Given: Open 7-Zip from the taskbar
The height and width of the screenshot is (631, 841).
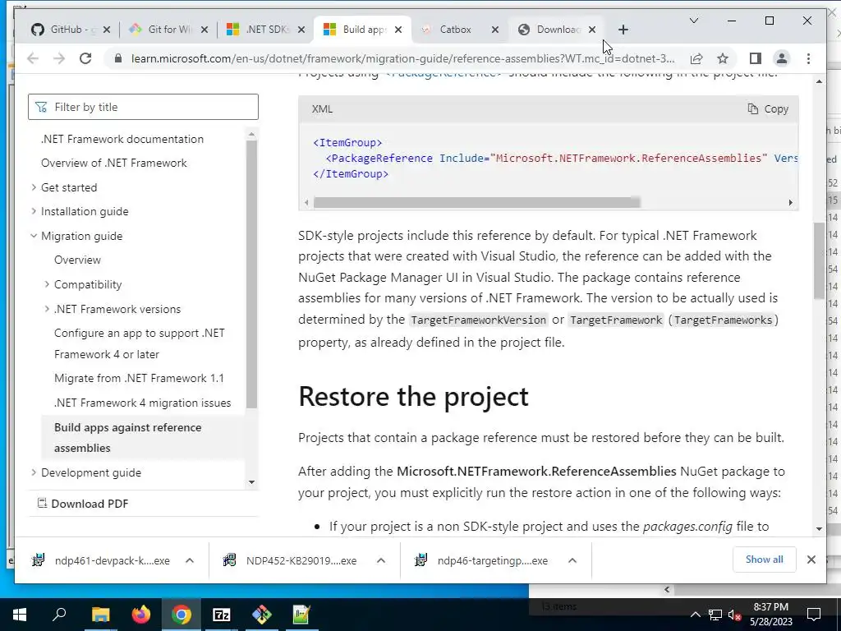Looking at the screenshot, I should pyautogui.click(x=222, y=615).
